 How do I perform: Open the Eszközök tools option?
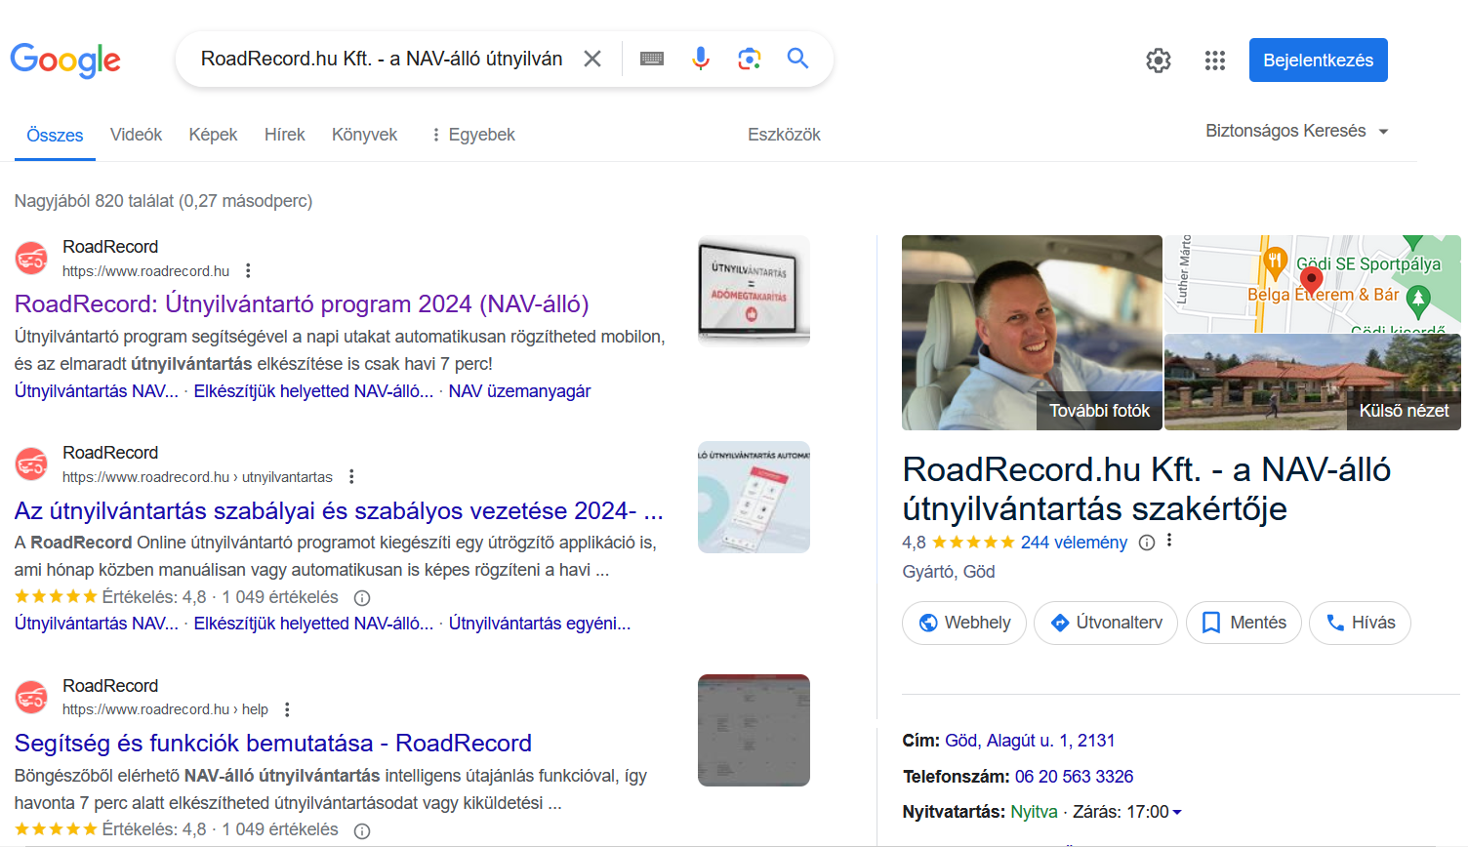784,135
